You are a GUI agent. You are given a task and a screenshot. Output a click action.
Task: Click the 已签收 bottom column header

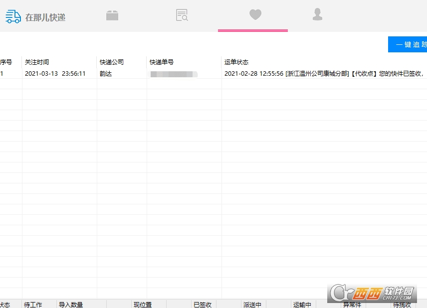203,305
